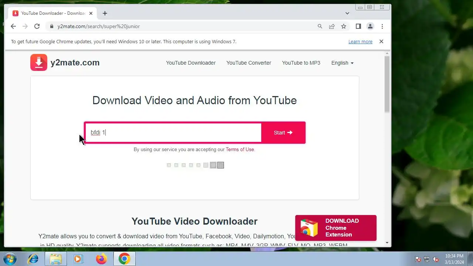This screenshot has height=266, width=473.
Task: Click the DOWNLOAD Chrome Extension banner
Action: click(x=336, y=228)
